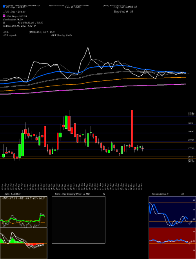The height and width of the screenshot is (259, 196).
Task: Click the magenta 200 Day EMA legend swatch
Action: [4, 16]
